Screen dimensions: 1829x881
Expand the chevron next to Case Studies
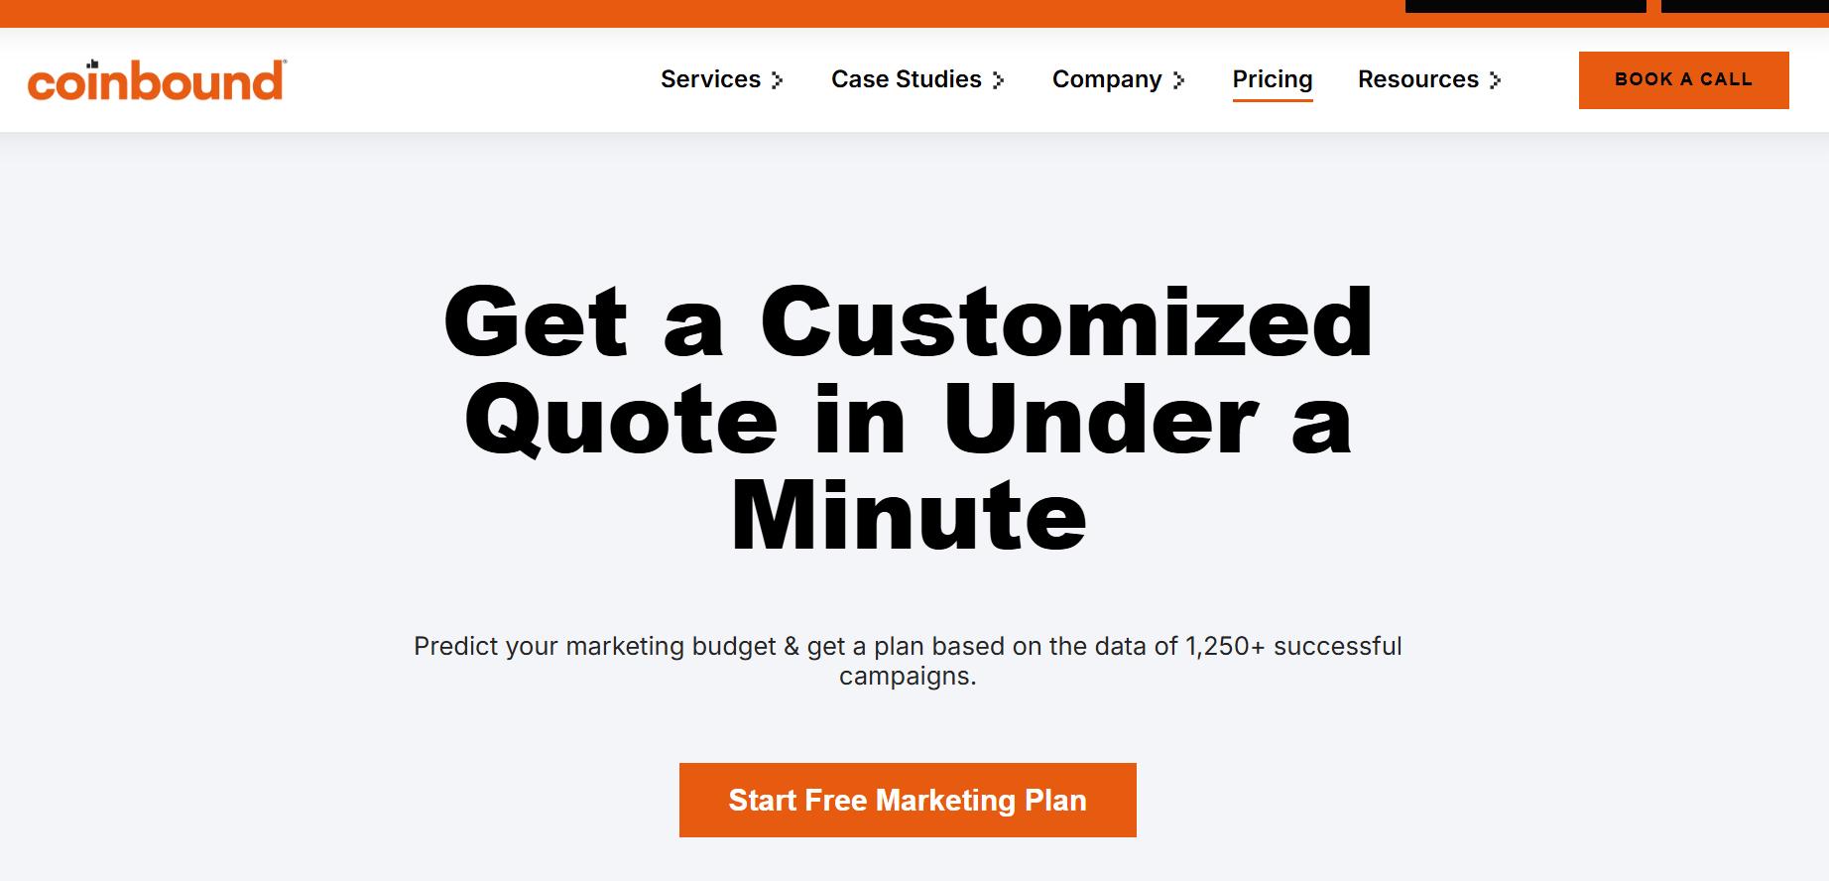coord(999,80)
